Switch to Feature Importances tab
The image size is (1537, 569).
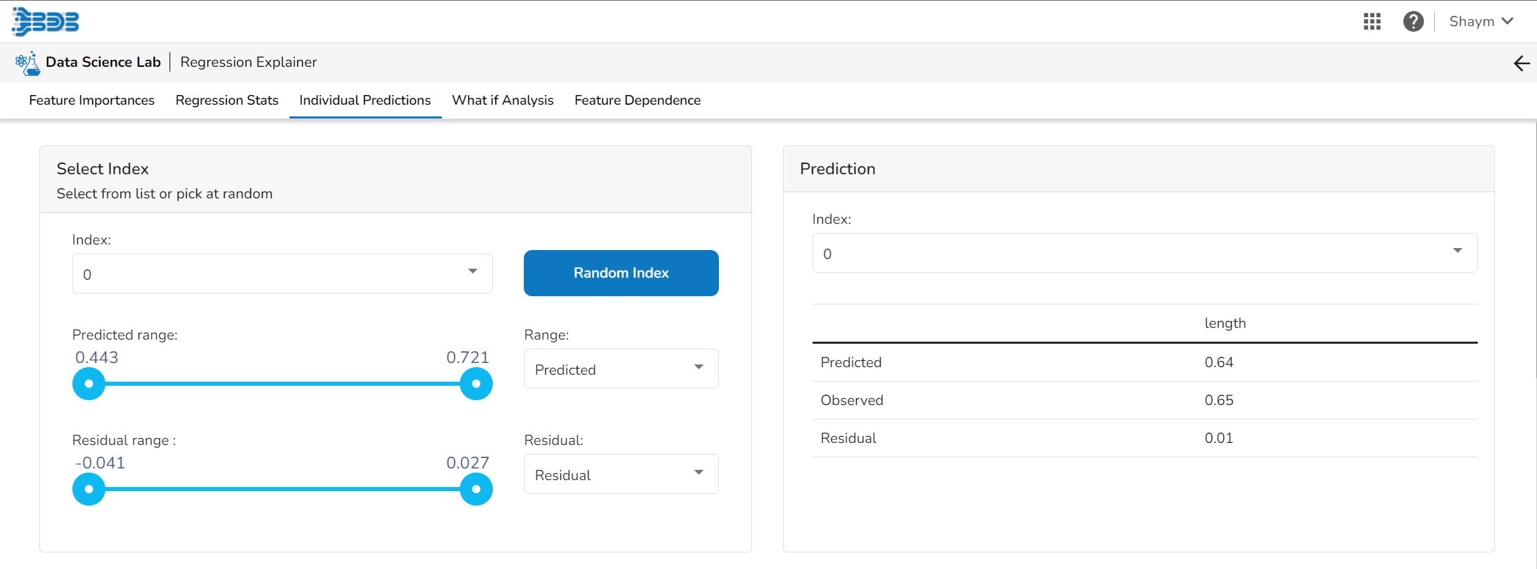tap(92, 101)
